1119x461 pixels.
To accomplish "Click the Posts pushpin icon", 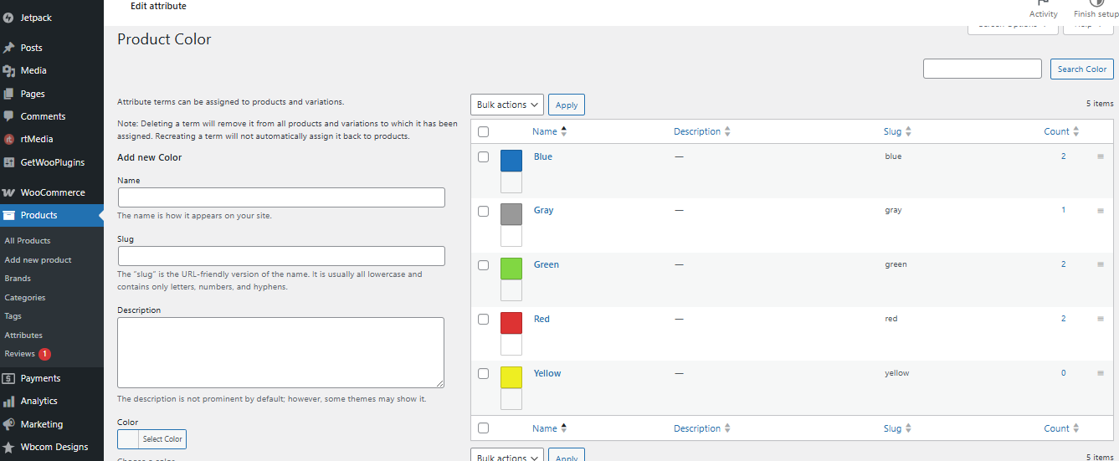I will coord(9,48).
